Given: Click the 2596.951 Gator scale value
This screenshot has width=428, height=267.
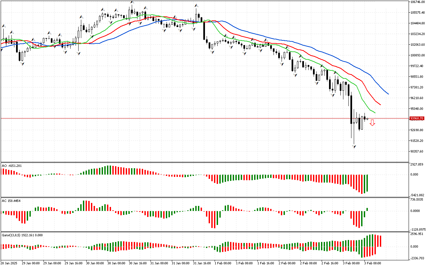Looking at the screenshot, I should [x=417, y=234].
